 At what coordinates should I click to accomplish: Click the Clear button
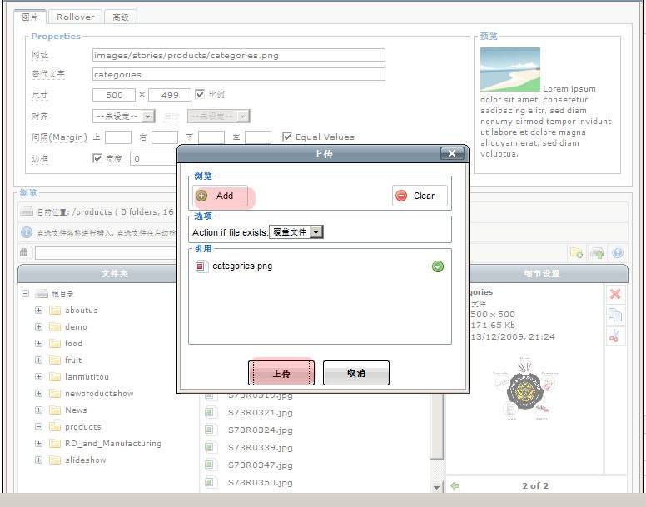tap(420, 196)
